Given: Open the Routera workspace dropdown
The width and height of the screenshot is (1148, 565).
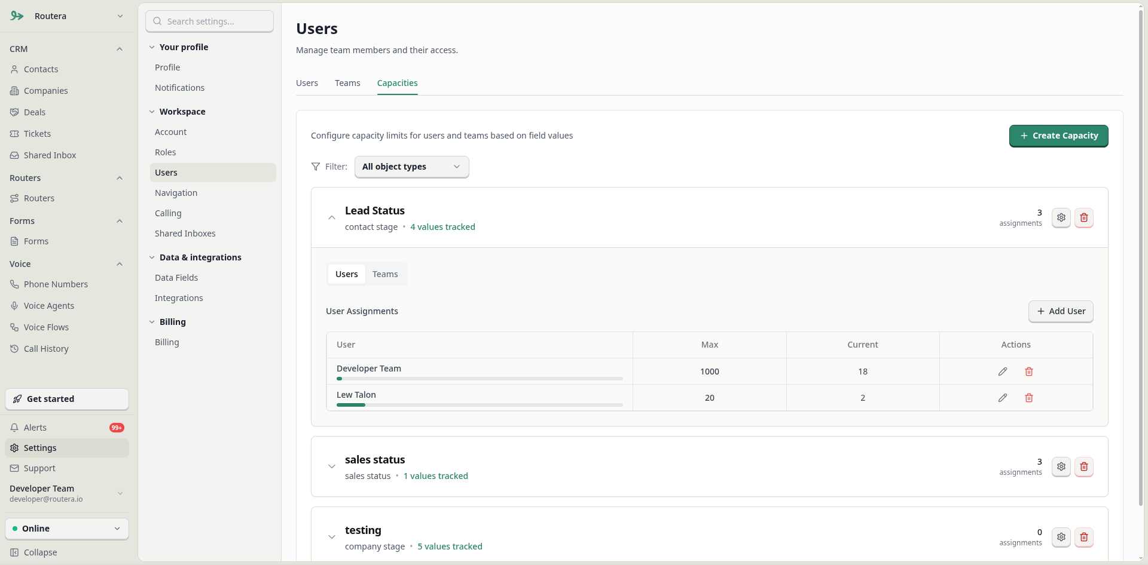Looking at the screenshot, I should click(x=67, y=16).
